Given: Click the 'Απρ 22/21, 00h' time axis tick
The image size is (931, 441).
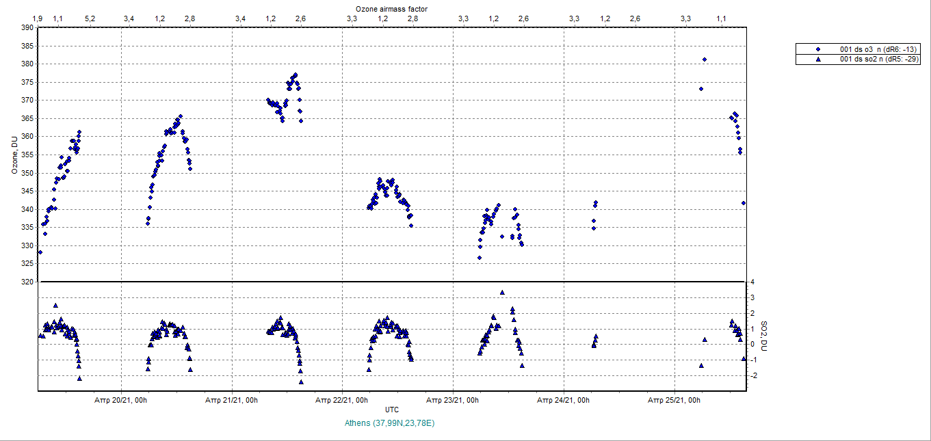Looking at the screenshot, I should (x=342, y=400).
